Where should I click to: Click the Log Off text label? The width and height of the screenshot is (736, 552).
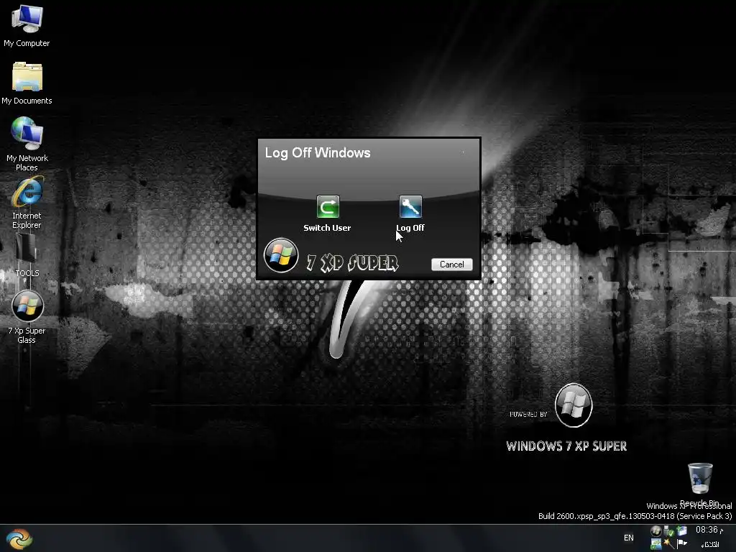tap(410, 228)
